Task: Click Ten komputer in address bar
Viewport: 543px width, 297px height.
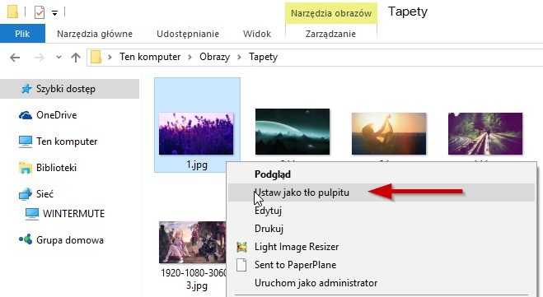Action: 150,57
